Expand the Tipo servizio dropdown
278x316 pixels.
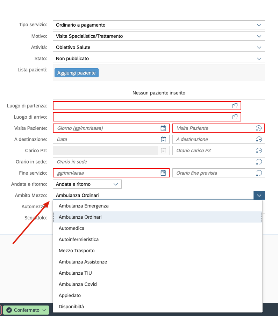coord(259,25)
